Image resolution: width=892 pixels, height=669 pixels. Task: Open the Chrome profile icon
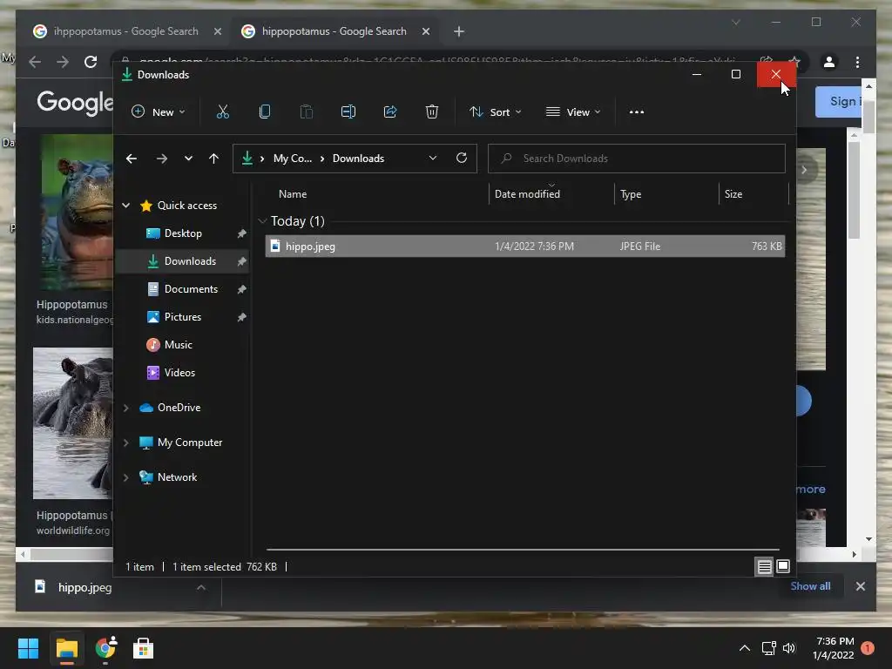829,62
